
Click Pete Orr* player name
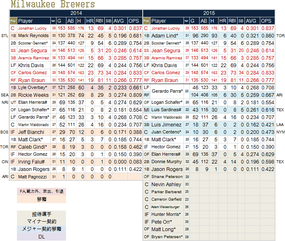tap(162, 222)
